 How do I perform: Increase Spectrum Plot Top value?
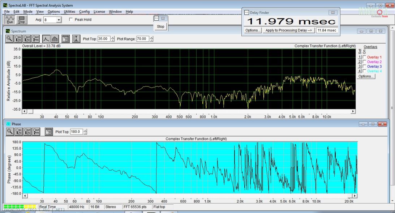pyautogui.click(x=113, y=38)
